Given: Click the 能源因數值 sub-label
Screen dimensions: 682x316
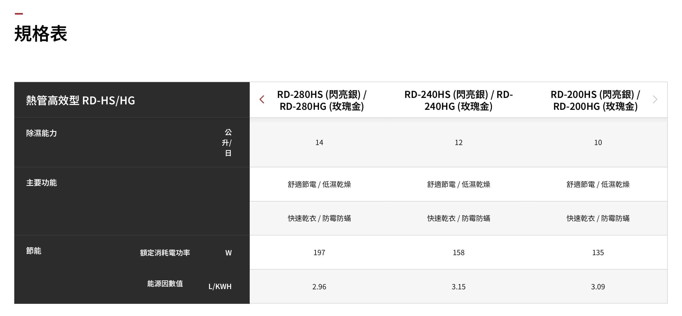Looking at the screenshot, I should tap(165, 284).
